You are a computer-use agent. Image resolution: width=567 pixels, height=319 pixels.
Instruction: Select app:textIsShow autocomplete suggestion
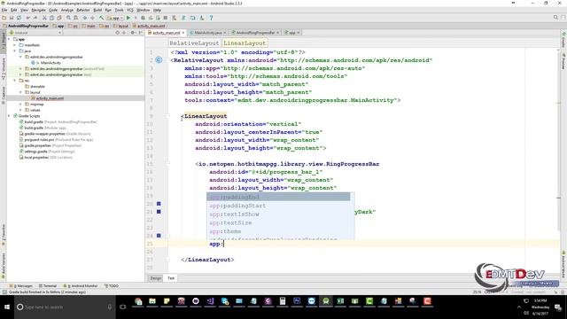click(278, 214)
